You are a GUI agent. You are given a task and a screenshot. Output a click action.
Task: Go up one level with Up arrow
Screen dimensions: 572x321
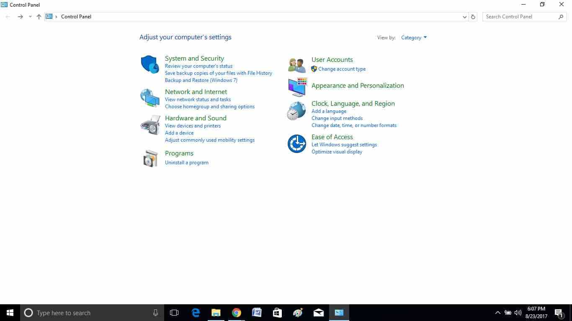point(39,17)
